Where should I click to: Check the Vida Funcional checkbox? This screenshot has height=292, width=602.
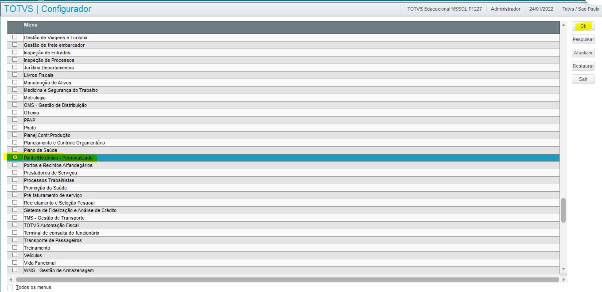(x=15, y=262)
